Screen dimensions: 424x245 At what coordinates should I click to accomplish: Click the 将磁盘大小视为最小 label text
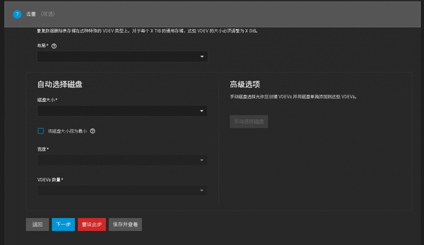(x=67, y=131)
